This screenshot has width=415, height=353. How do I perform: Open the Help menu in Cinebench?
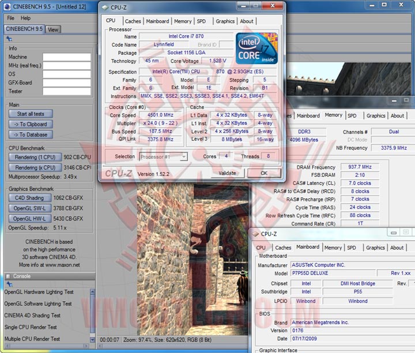25,18
